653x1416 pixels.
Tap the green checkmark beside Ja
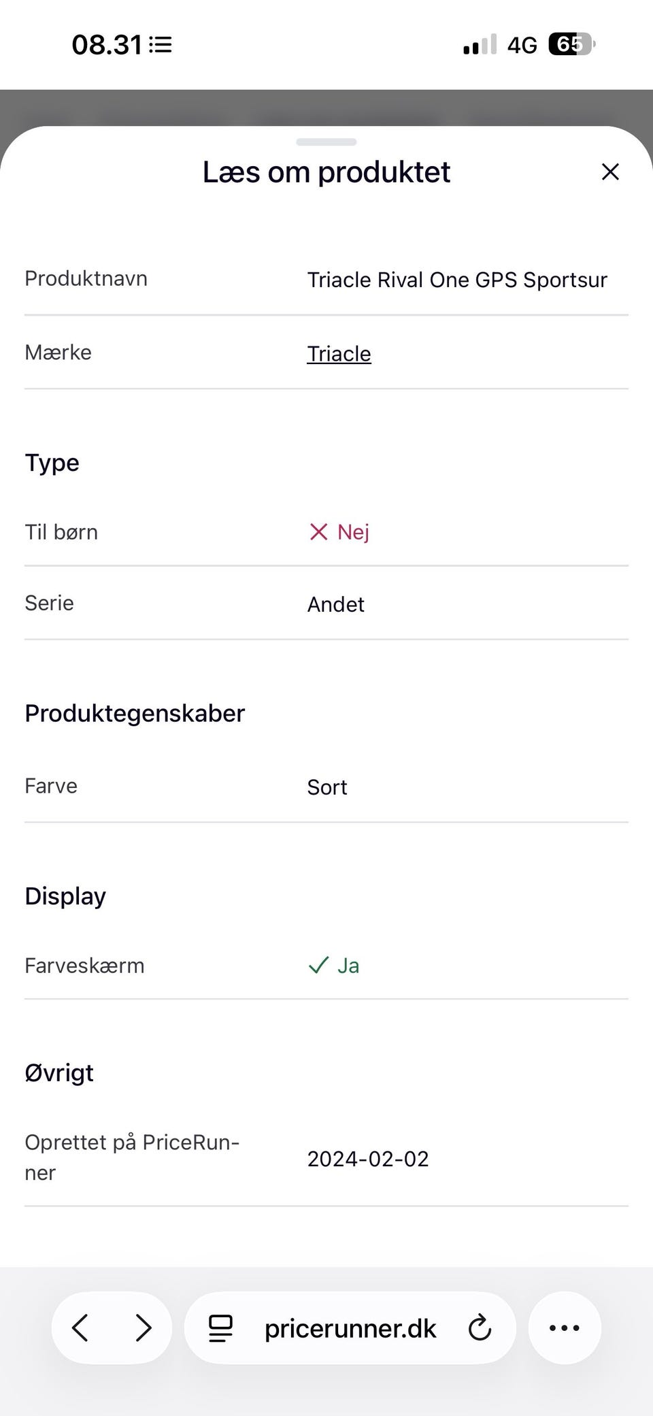click(x=318, y=966)
